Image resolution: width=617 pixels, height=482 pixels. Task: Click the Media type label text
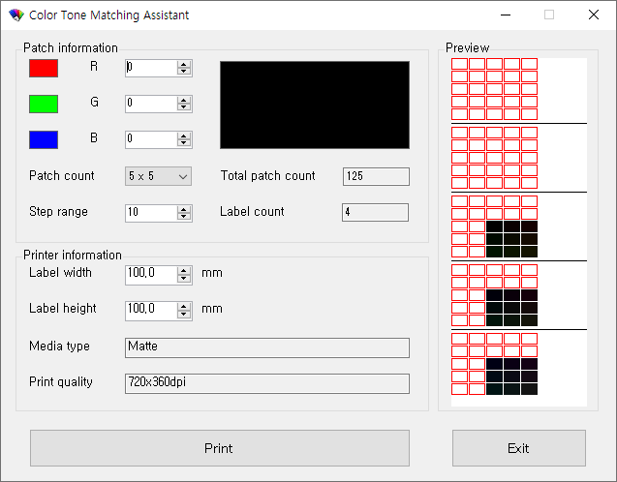coord(59,346)
